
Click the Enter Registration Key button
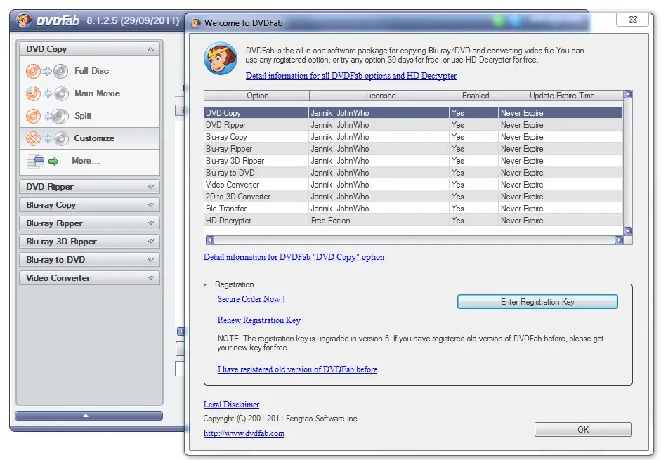537,302
